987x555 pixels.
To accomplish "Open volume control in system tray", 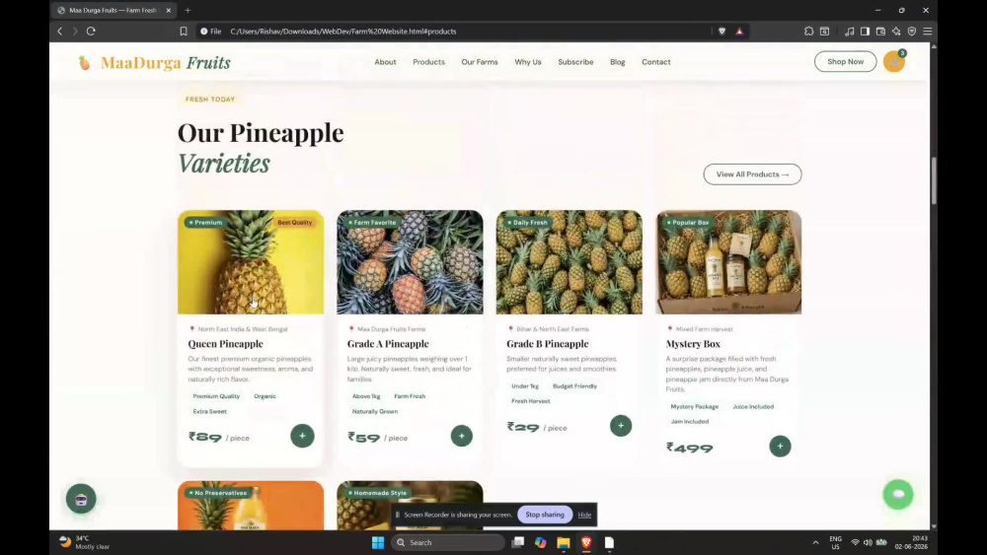I will coord(868,542).
